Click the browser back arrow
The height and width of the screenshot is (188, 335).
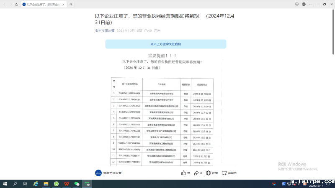tap(5, 4)
